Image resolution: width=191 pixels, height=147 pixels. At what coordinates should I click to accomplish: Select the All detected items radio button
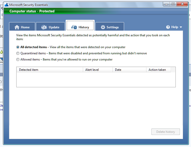point(18,47)
